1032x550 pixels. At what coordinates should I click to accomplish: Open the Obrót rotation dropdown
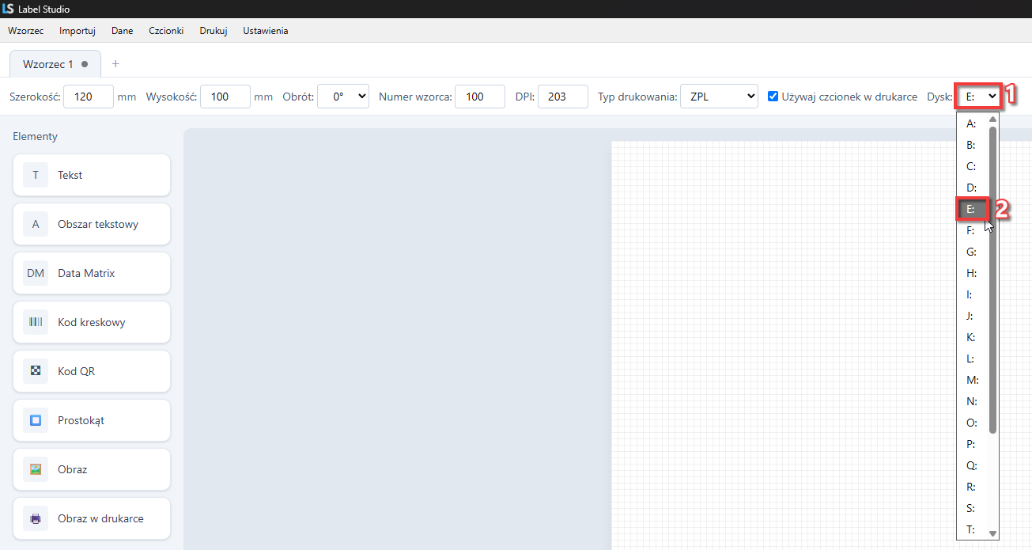(343, 97)
